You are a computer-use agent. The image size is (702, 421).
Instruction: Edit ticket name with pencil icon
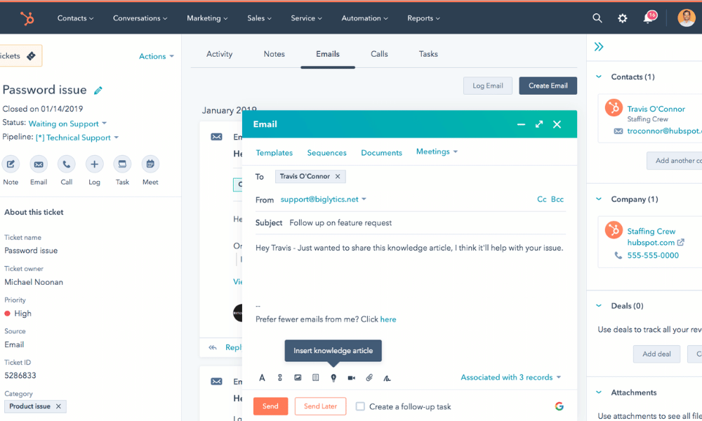click(98, 91)
